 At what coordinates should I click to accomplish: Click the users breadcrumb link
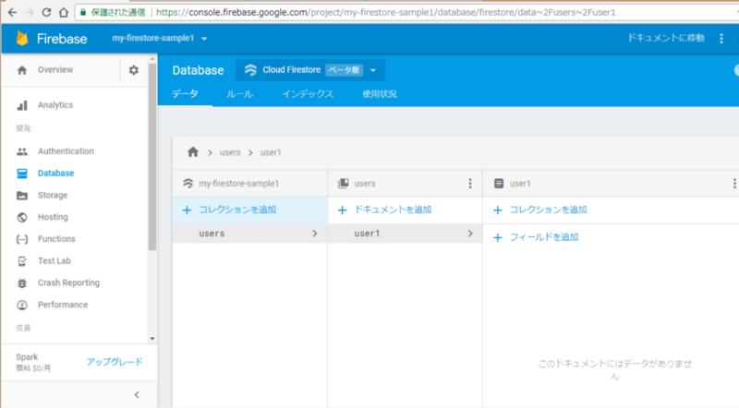(230, 152)
